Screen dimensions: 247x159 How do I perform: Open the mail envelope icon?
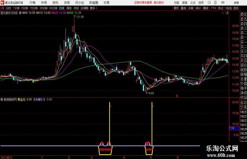[223, 3]
